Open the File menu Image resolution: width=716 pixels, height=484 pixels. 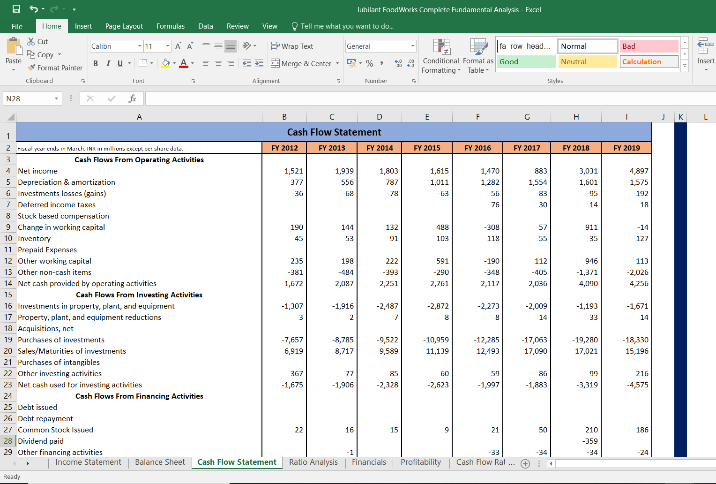pyautogui.click(x=17, y=26)
